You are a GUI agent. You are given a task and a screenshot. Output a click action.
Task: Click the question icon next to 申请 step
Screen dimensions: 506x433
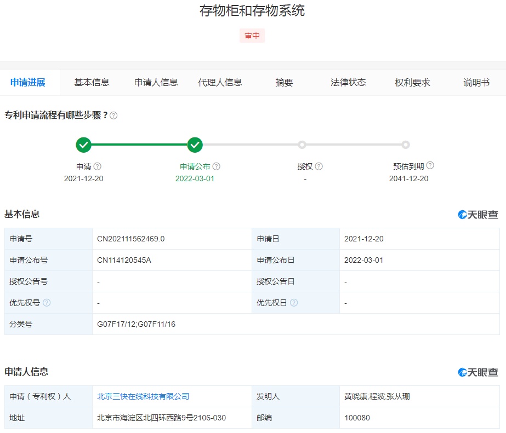[97, 166]
